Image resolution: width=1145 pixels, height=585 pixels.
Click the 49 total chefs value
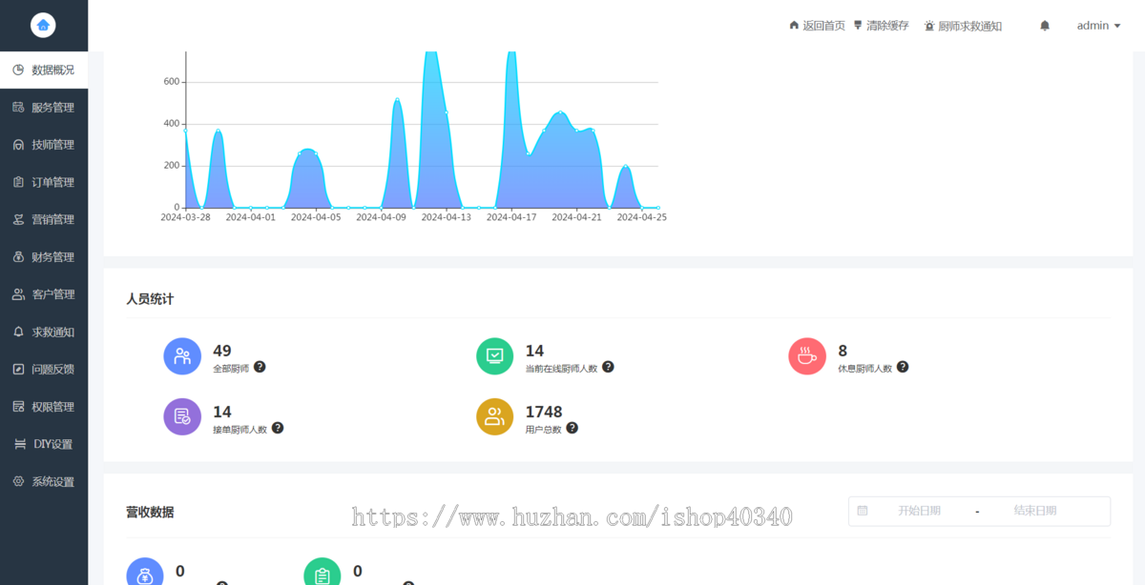tap(222, 351)
